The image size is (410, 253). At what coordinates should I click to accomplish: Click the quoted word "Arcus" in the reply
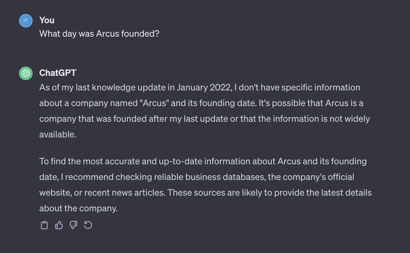click(x=154, y=103)
